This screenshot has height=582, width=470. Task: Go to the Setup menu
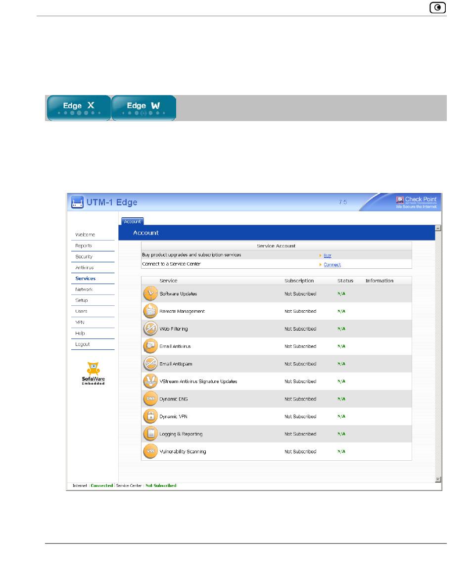click(82, 300)
